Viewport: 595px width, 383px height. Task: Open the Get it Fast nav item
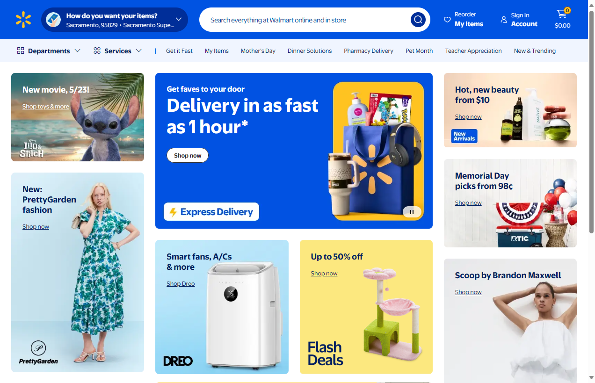(x=179, y=51)
